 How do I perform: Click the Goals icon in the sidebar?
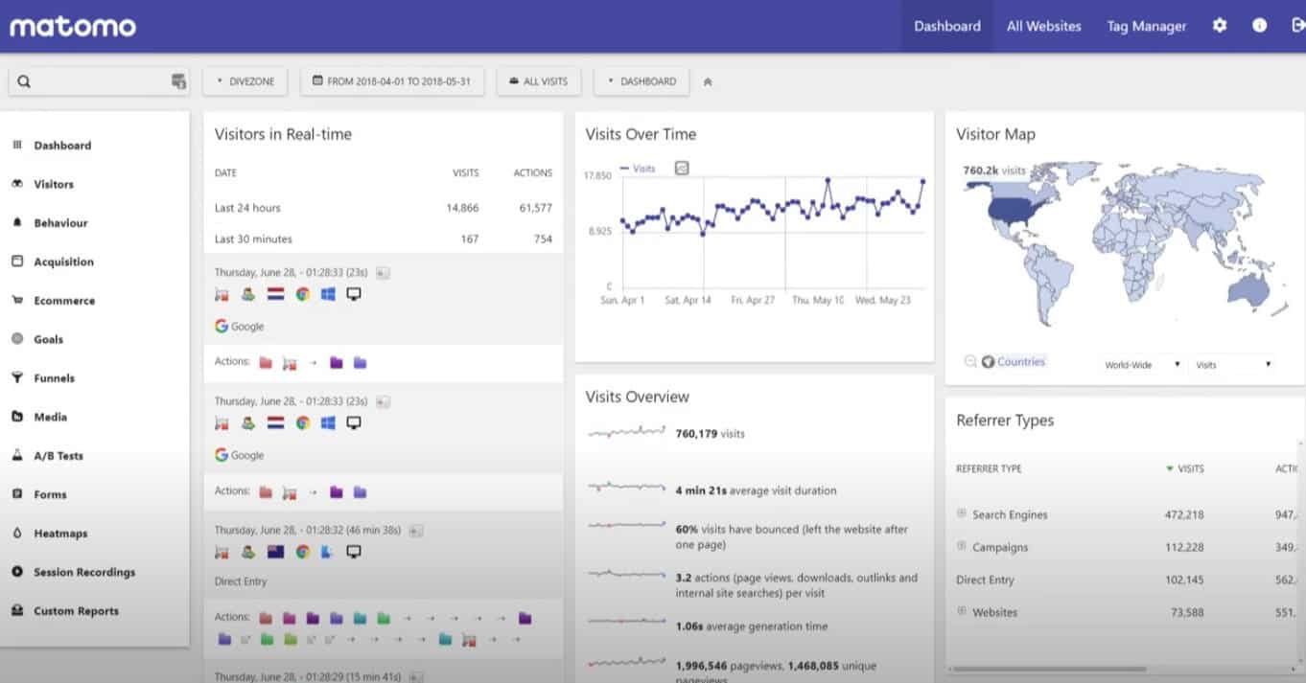click(x=17, y=339)
